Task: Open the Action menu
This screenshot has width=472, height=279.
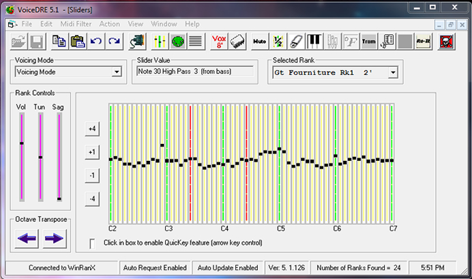Action: point(110,24)
